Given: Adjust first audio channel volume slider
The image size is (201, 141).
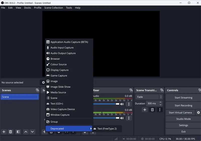Looking at the screenshot, I should point(106,104).
